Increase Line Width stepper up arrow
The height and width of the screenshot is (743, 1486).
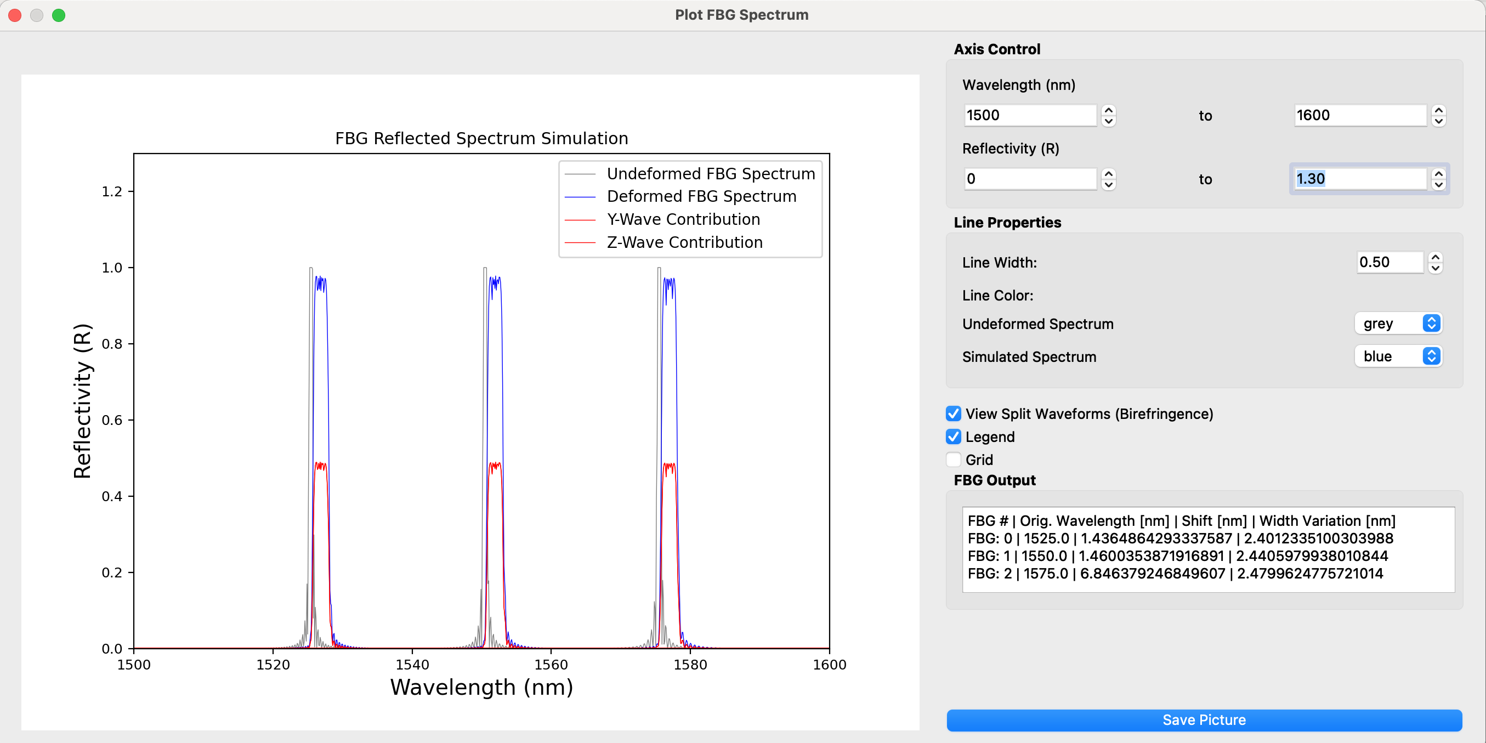coord(1435,257)
